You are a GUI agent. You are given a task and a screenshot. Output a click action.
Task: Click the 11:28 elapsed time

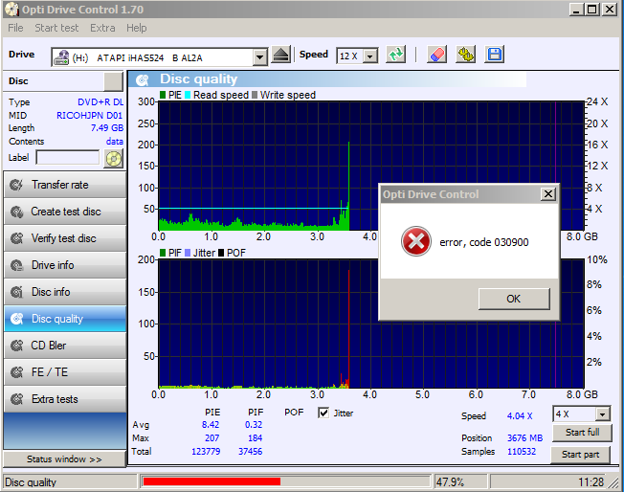click(591, 482)
